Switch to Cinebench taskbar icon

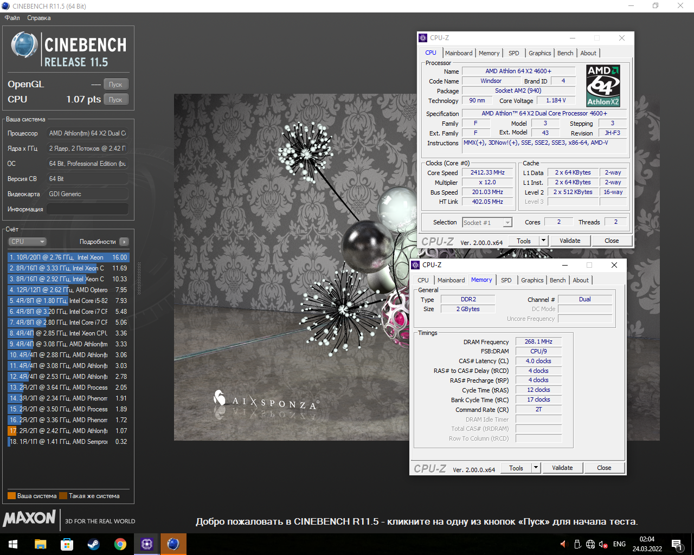pyautogui.click(x=173, y=544)
